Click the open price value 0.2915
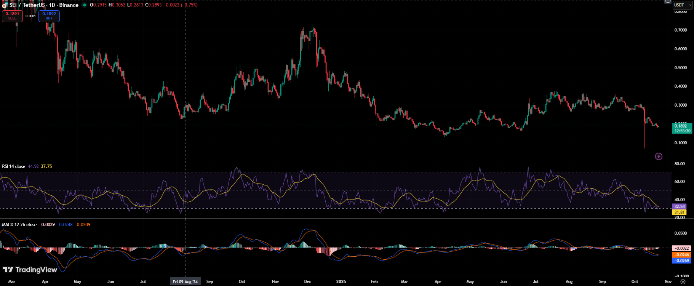694x286 pixels. coord(100,5)
